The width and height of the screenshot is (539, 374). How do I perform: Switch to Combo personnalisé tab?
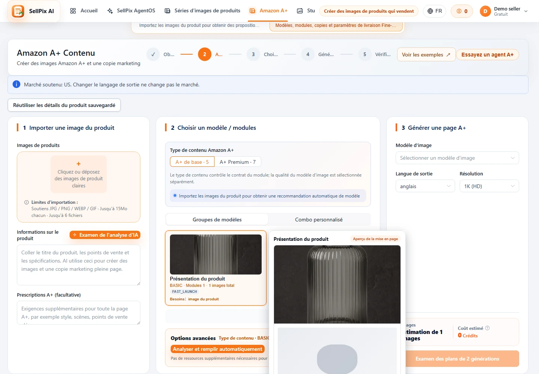(x=319, y=220)
